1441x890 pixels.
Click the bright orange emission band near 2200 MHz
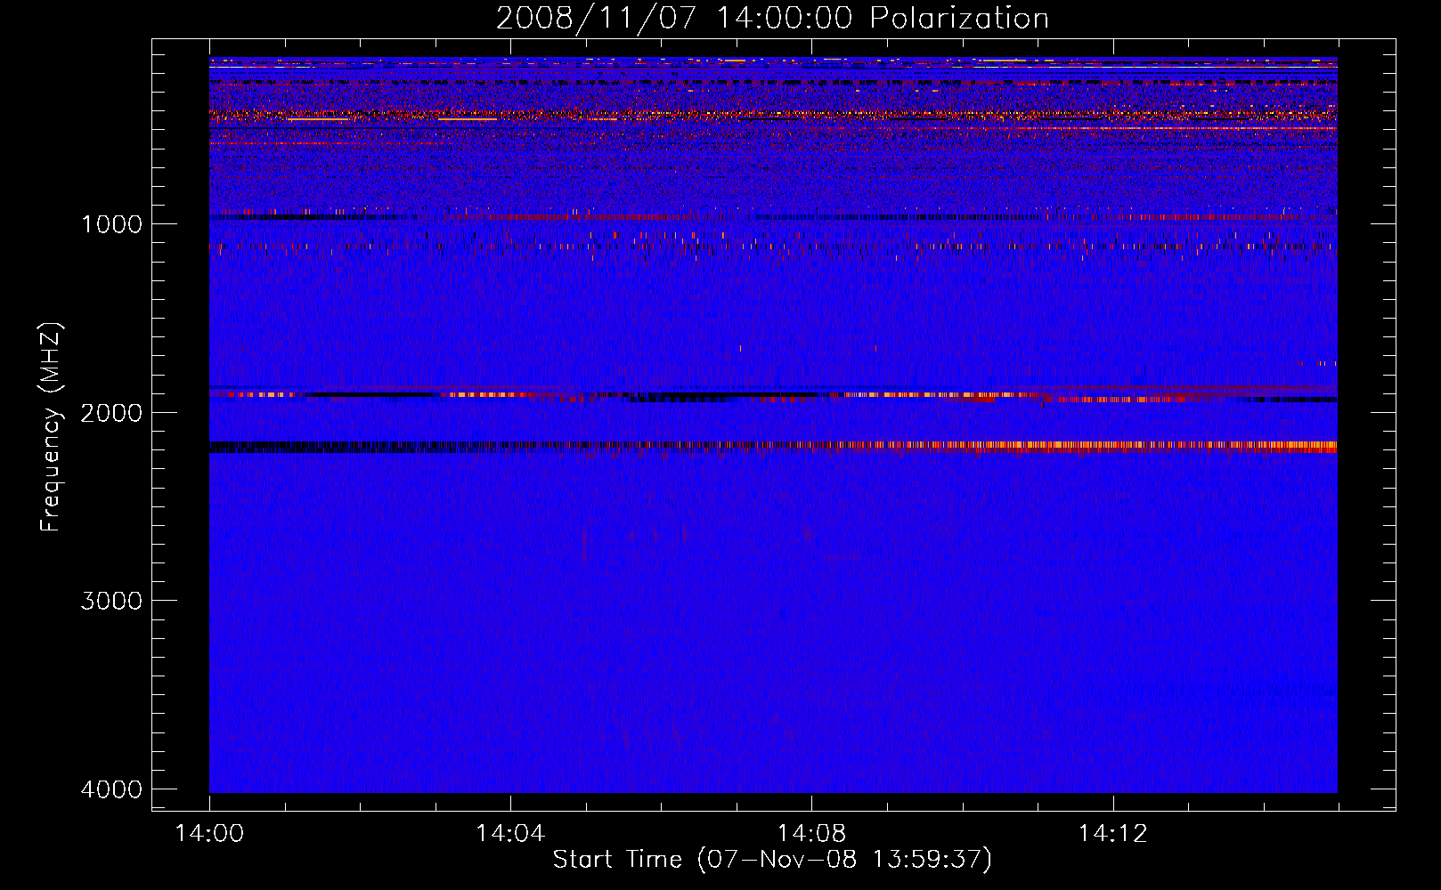(x=773, y=447)
